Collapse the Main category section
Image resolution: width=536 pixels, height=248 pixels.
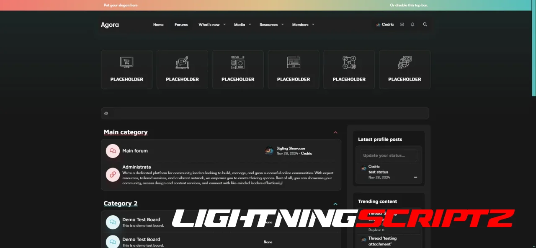pos(335,132)
